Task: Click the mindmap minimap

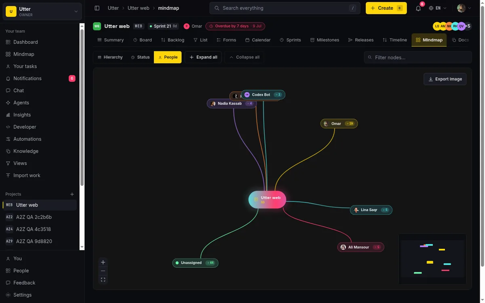Action: [432, 259]
